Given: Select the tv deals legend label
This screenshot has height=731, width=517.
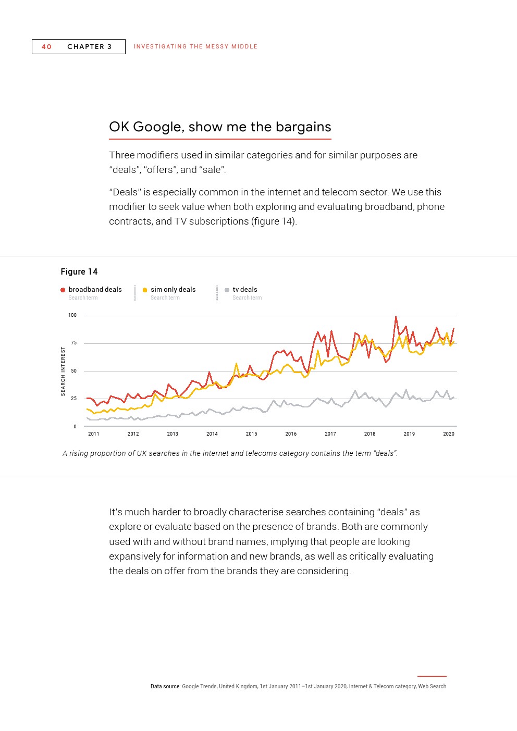Looking at the screenshot, I should 245,290.
